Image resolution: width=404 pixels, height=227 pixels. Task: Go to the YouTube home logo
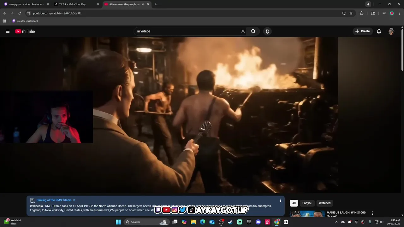(25, 31)
